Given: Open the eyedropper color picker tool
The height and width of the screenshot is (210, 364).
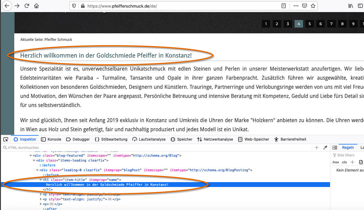Looking at the screenshot, I should (325, 148).
